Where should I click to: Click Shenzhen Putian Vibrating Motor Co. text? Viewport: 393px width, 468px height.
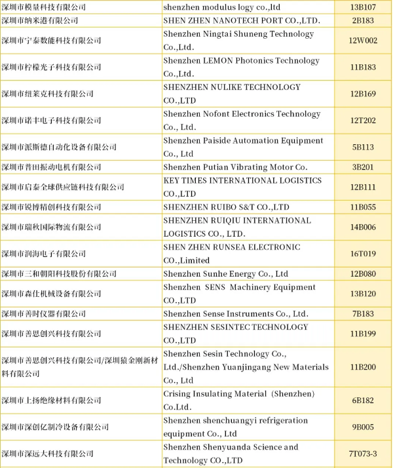pos(235,167)
